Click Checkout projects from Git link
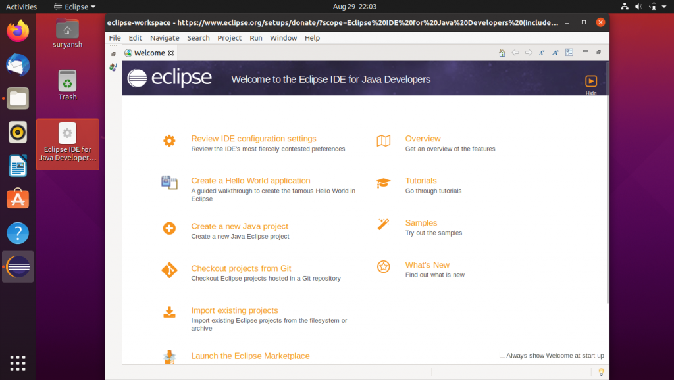The image size is (674, 380). pos(241,268)
